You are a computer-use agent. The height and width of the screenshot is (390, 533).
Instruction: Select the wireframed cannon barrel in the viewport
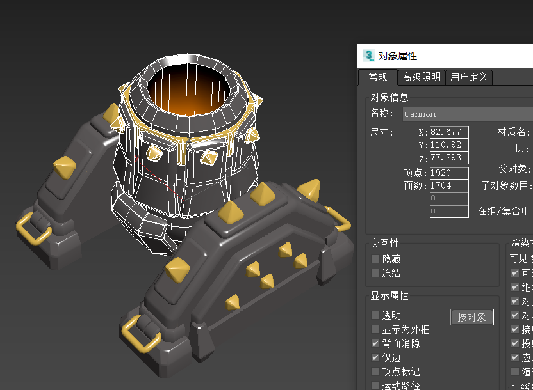click(185, 154)
